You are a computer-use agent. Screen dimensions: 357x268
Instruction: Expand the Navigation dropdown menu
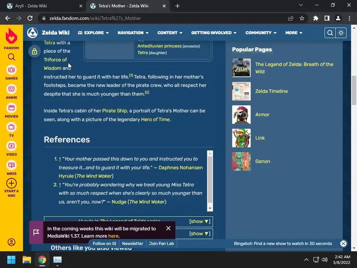click(133, 33)
